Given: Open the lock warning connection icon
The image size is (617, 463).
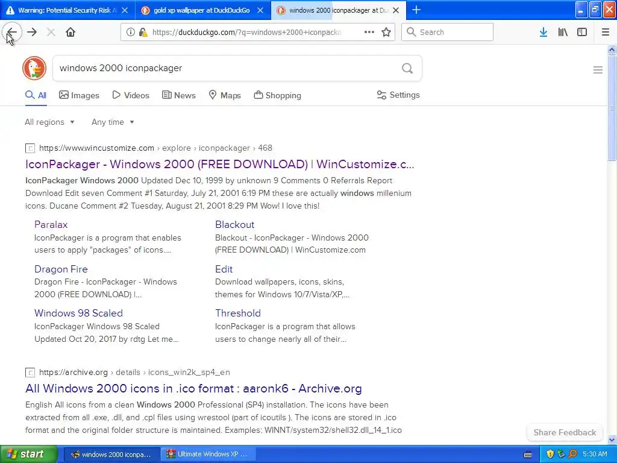Looking at the screenshot, I should coord(143,33).
